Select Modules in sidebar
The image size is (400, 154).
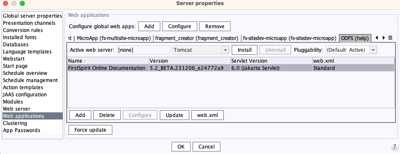pyautogui.click(x=32, y=102)
